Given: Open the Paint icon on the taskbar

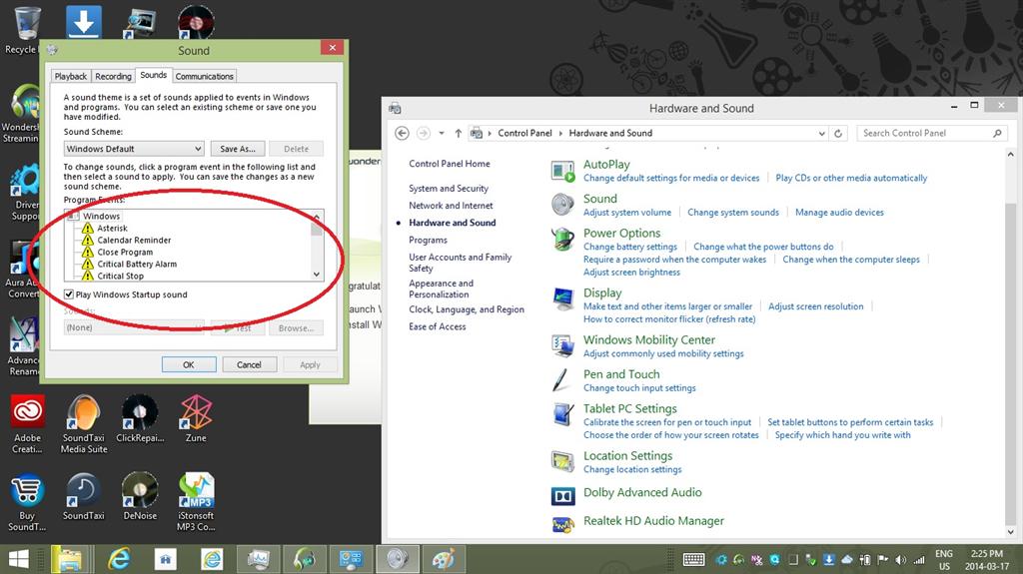Looking at the screenshot, I should [x=445, y=559].
